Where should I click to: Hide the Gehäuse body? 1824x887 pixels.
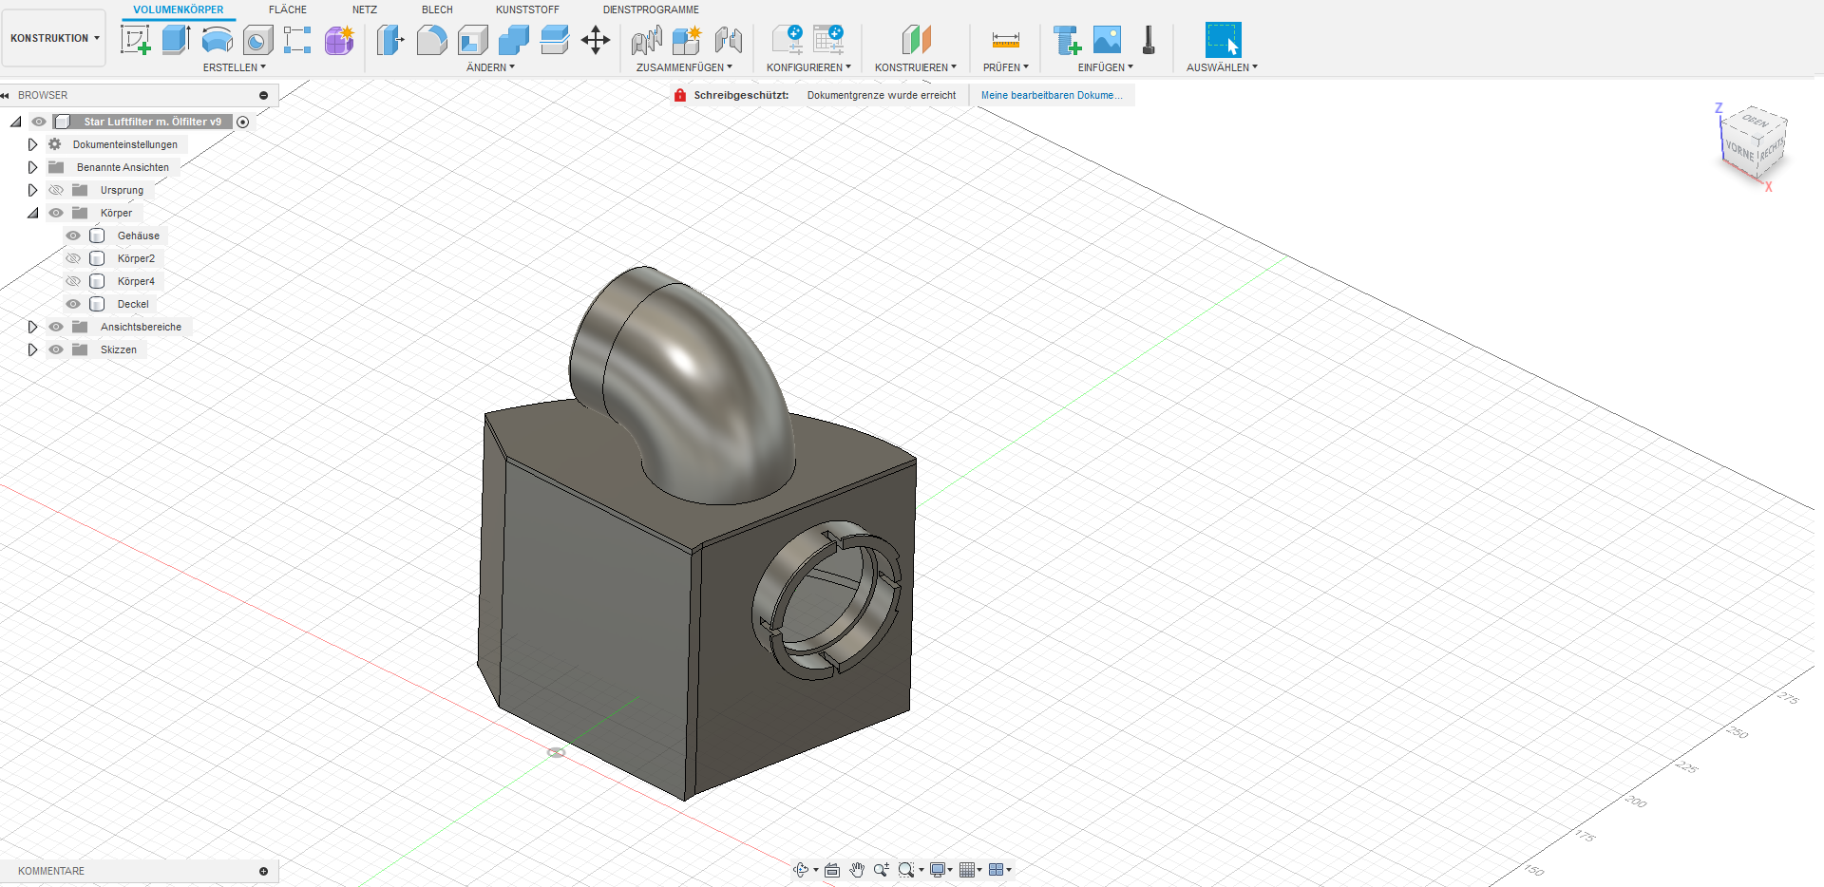(73, 236)
